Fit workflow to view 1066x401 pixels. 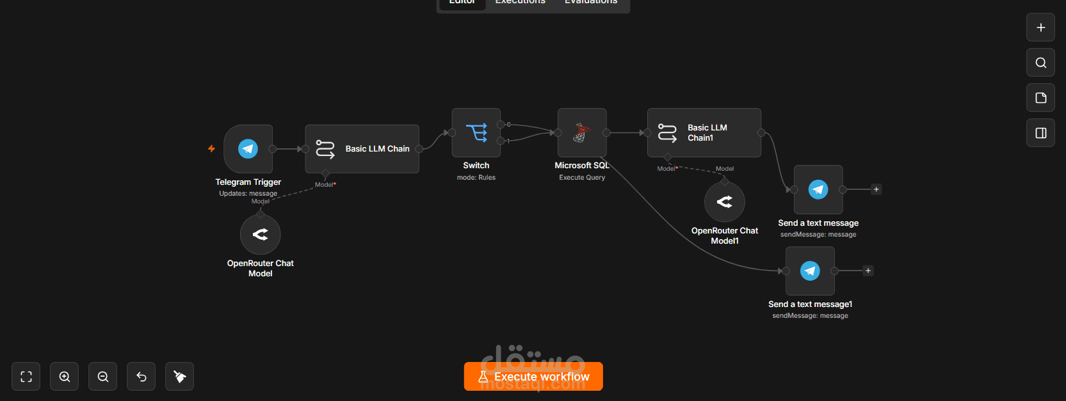26,377
